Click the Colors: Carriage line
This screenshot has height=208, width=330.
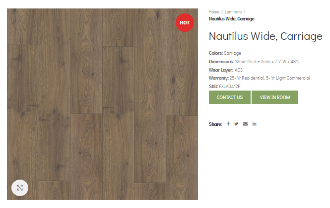click(225, 53)
